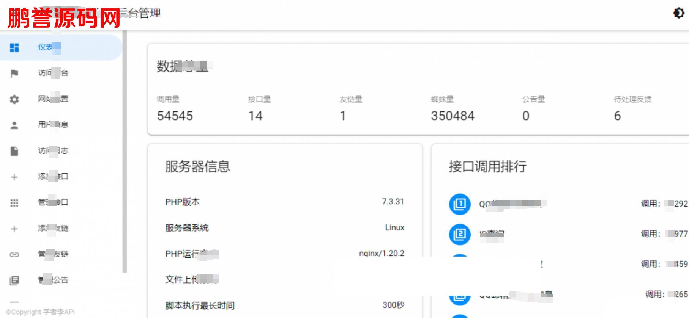Click the Copyright 学者李API footer text
Image resolution: width=689 pixels, height=318 pixels.
(40, 312)
